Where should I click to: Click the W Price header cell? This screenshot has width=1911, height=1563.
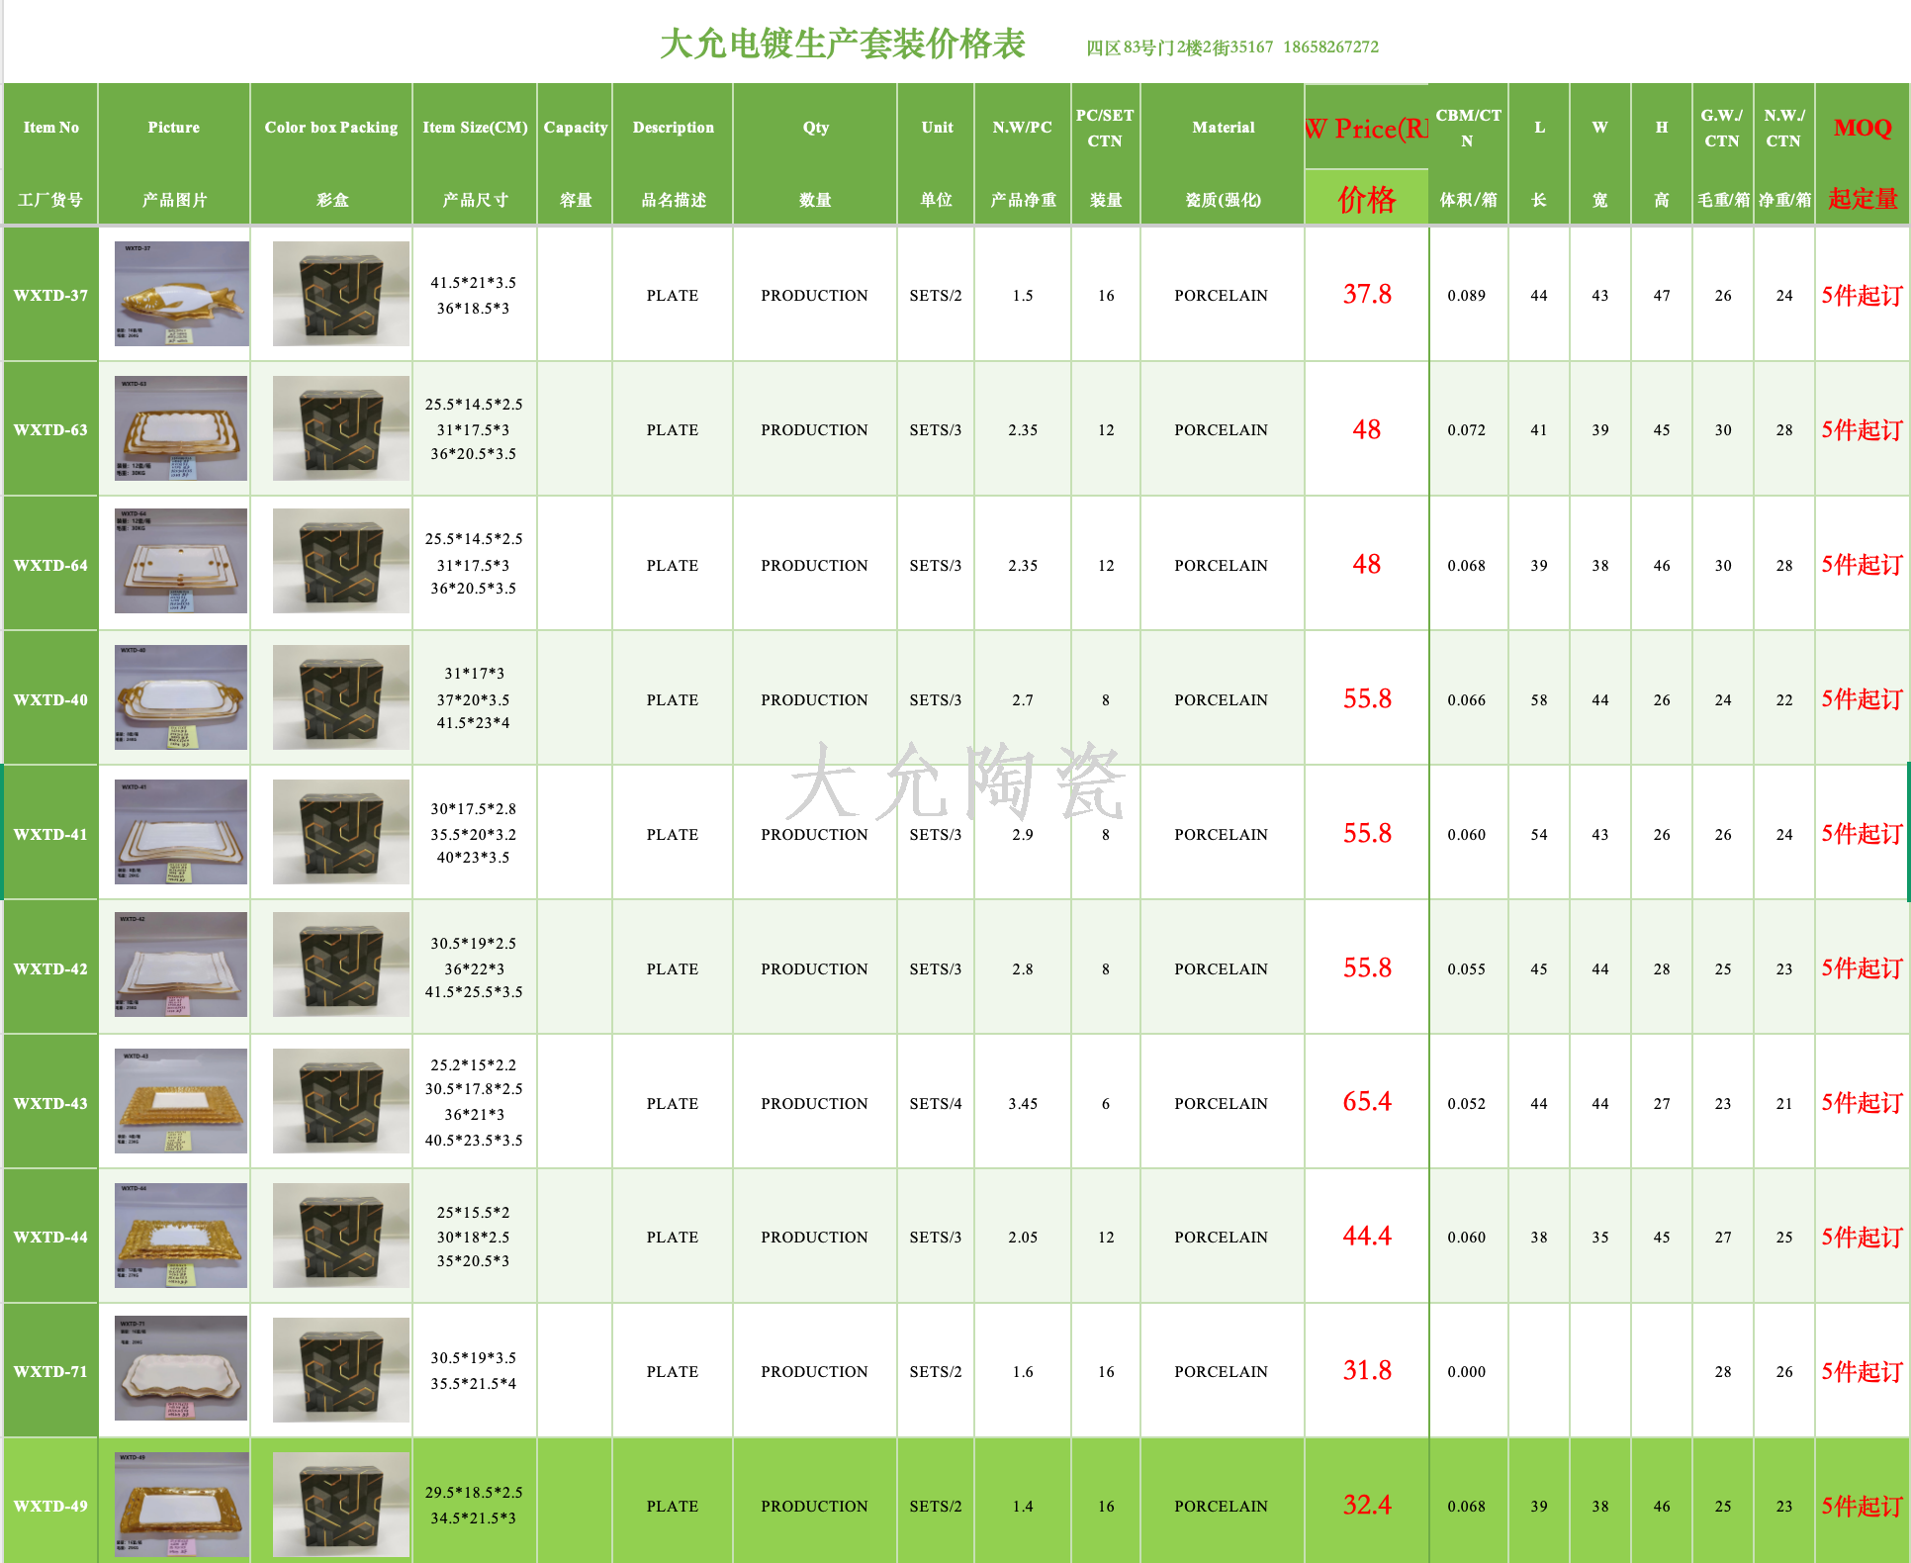coord(1366,128)
